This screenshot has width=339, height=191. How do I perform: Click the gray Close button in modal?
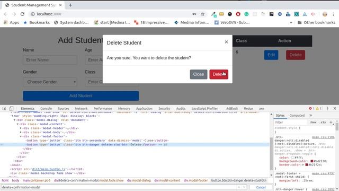[x=199, y=74]
